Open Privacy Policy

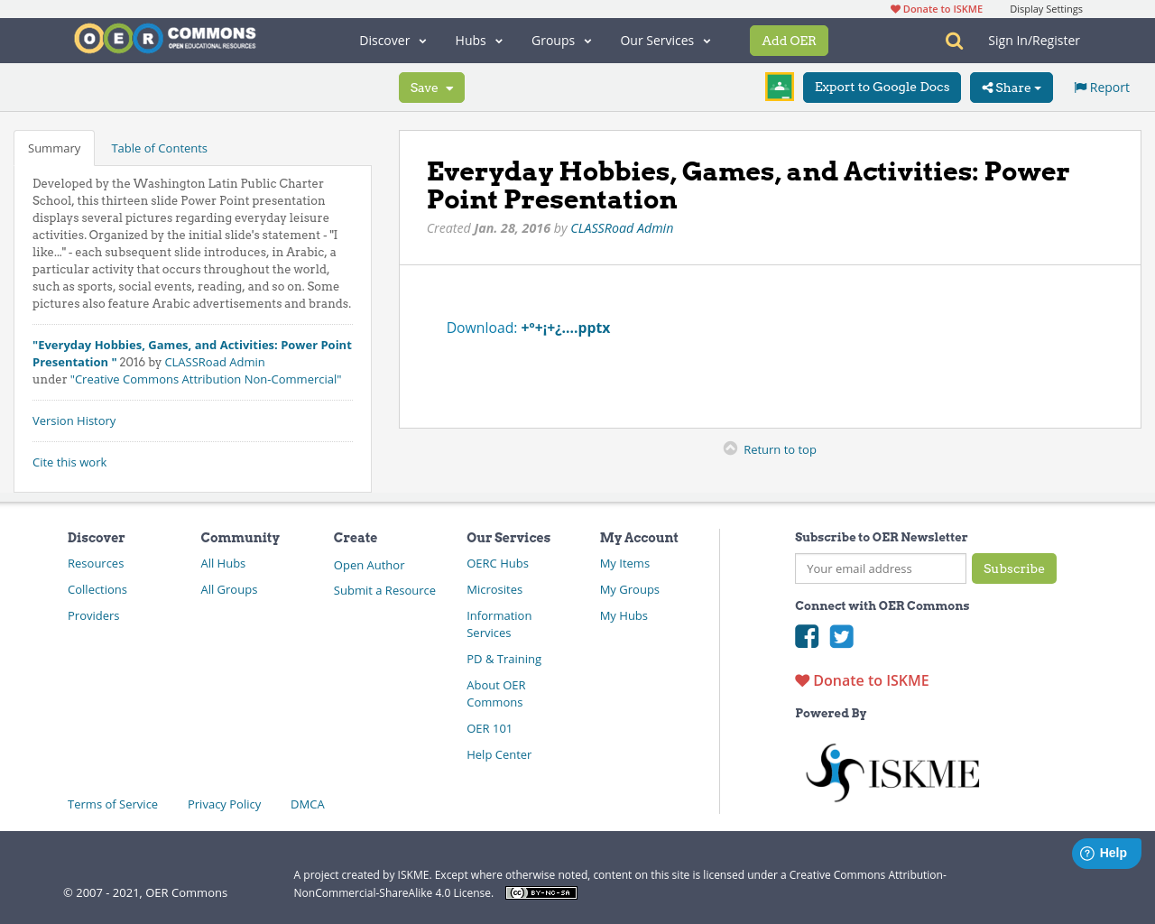click(224, 804)
